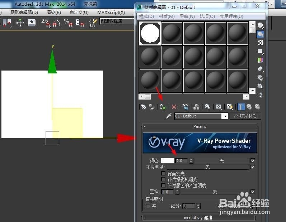
Task: Toggle 置换 map enable checkbox
Action: pyautogui.click(x=253, y=192)
